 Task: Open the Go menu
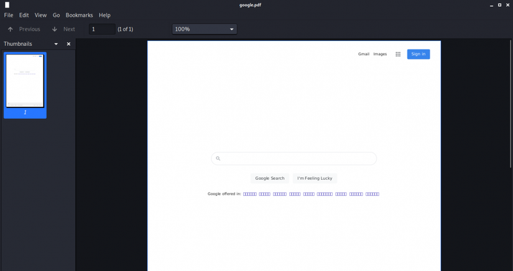point(56,16)
